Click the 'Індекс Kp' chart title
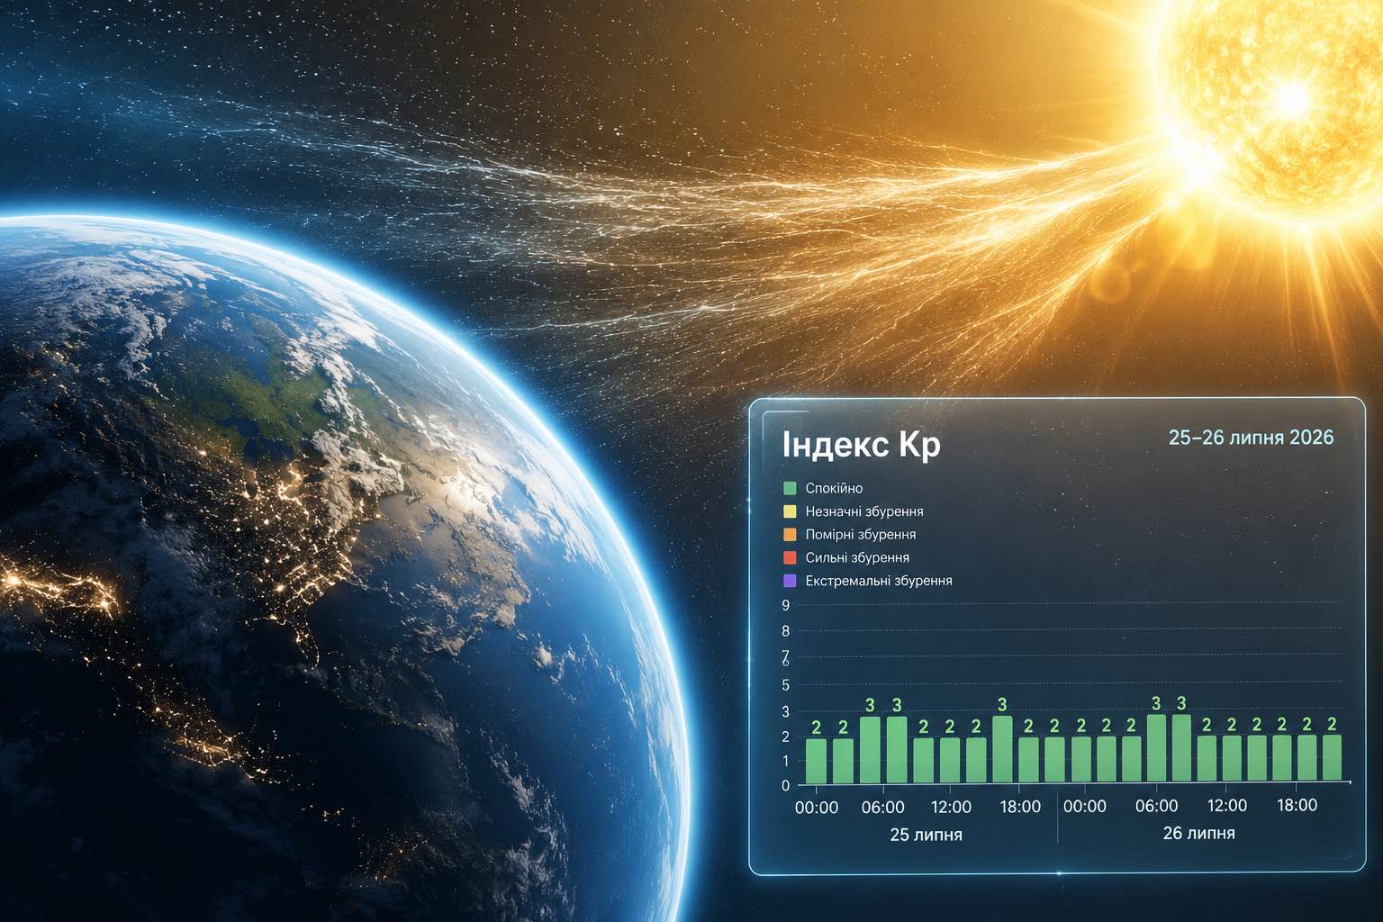Image resolution: width=1383 pixels, height=922 pixels. coord(862,445)
